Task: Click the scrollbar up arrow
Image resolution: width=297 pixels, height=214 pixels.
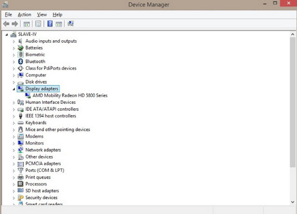Action: [x=293, y=34]
